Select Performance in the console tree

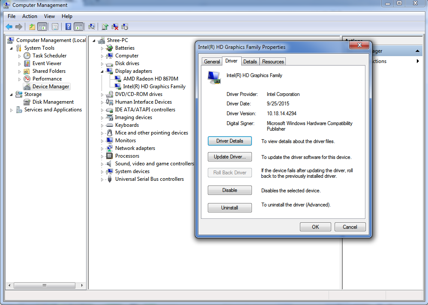pos(47,79)
